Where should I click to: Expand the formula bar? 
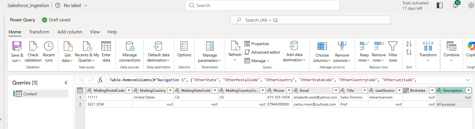pos(468,80)
